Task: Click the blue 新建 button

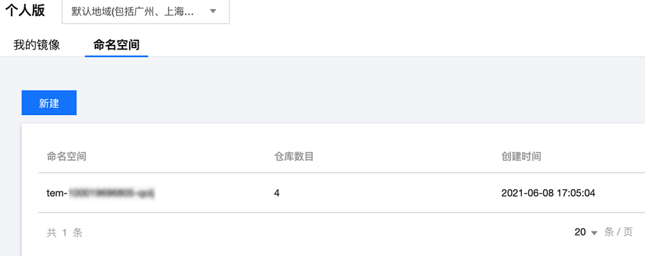Action: point(49,103)
